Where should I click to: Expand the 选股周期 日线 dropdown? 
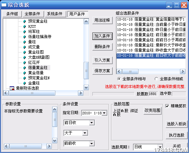[x=160, y=147]
